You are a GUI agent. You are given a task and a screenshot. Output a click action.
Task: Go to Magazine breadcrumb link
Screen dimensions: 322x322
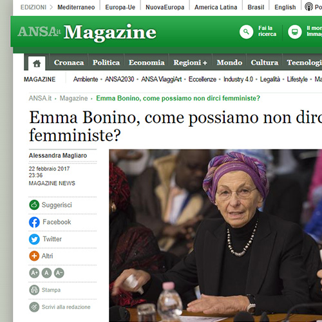[x=73, y=99]
